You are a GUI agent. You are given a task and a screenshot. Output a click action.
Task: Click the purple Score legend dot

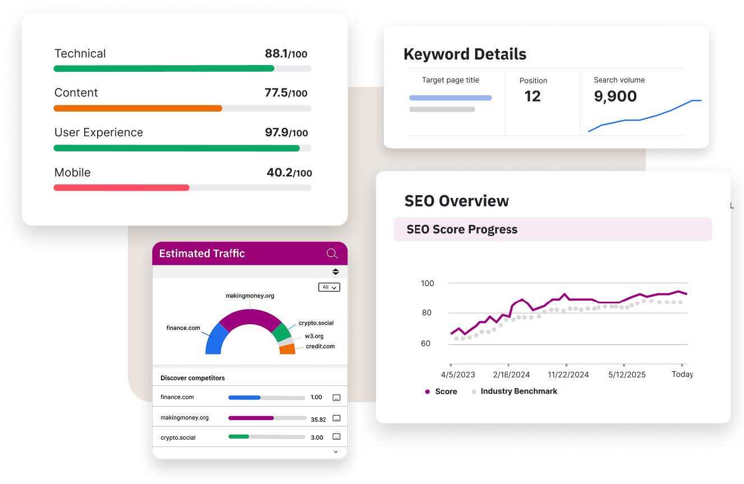point(428,392)
